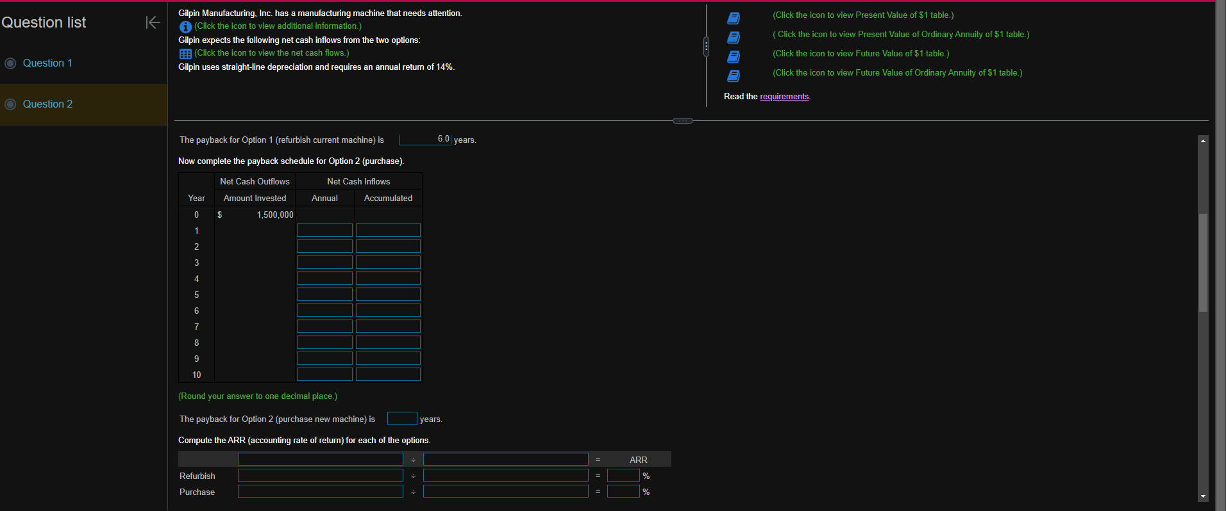Click Year 3 Accumulated inflow field
The image size is (1226, 511).
tap(388, 263)
